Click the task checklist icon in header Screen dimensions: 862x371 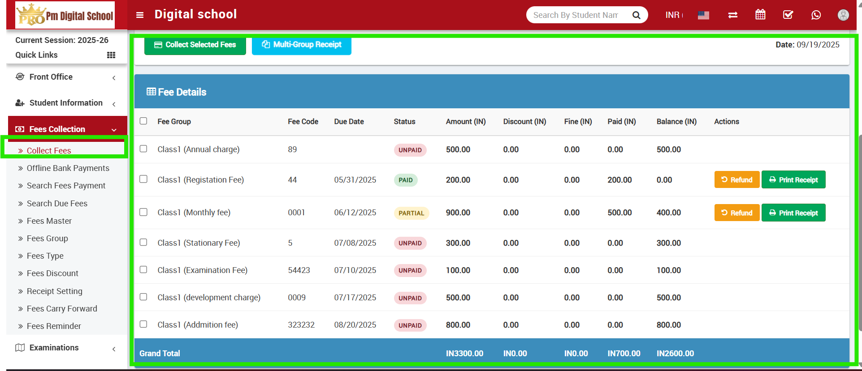click(x=788, y=15)
